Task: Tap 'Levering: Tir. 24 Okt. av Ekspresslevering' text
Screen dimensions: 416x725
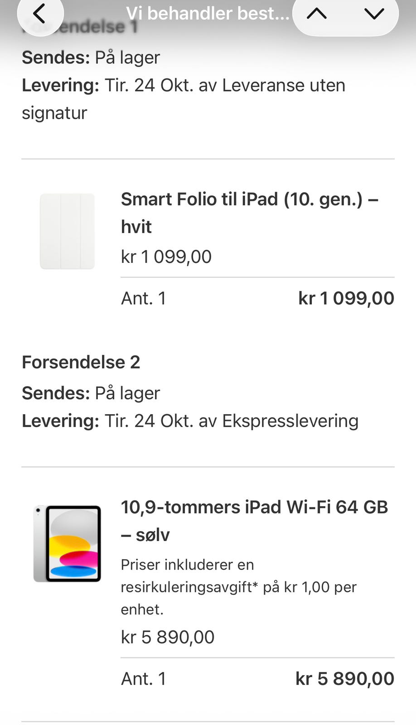Action: [x=190, y=421]
